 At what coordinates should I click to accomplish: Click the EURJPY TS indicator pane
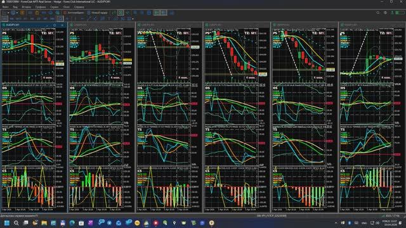(231, 146)
